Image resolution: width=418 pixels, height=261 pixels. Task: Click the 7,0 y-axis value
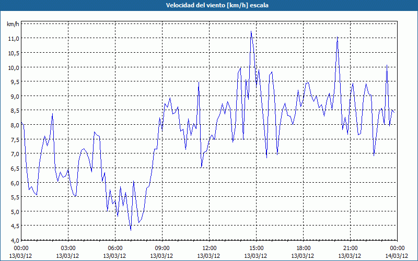15,154
